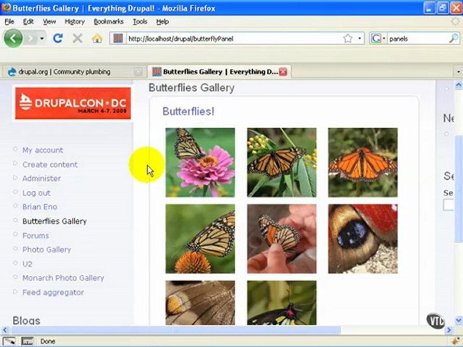
Task: Go to the Forums link
Action: (36, 236)
